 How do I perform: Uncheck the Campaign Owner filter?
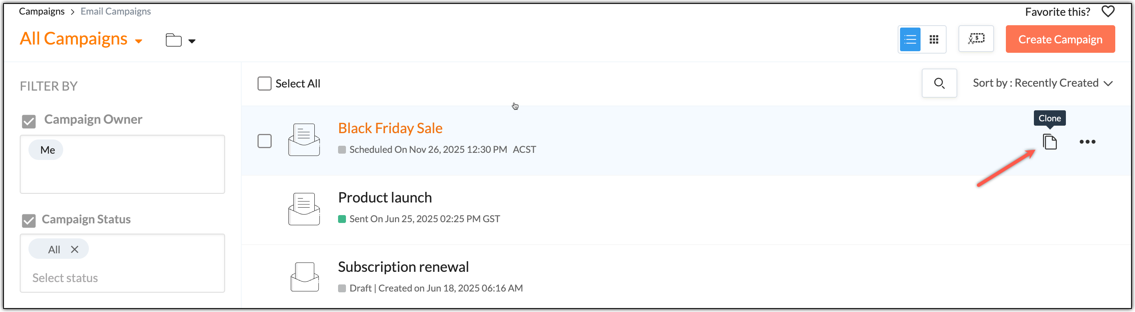click(29, 121)
